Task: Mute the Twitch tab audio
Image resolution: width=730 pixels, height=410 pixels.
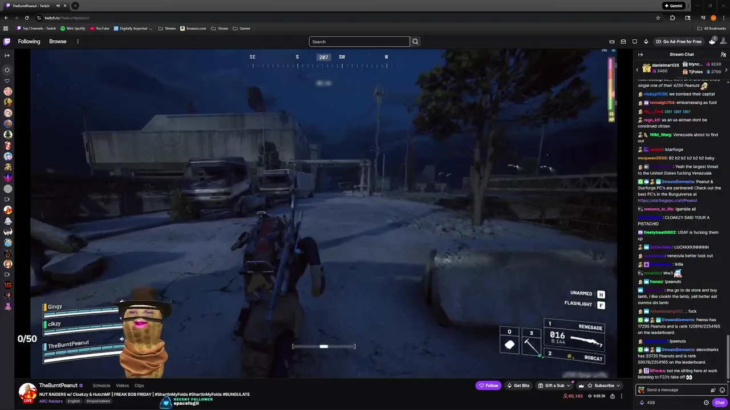Action: click(58, 6)
